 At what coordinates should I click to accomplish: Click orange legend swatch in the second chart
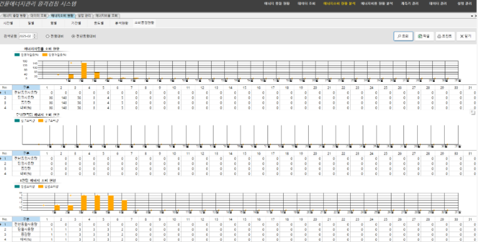click(x=41, y=121)
